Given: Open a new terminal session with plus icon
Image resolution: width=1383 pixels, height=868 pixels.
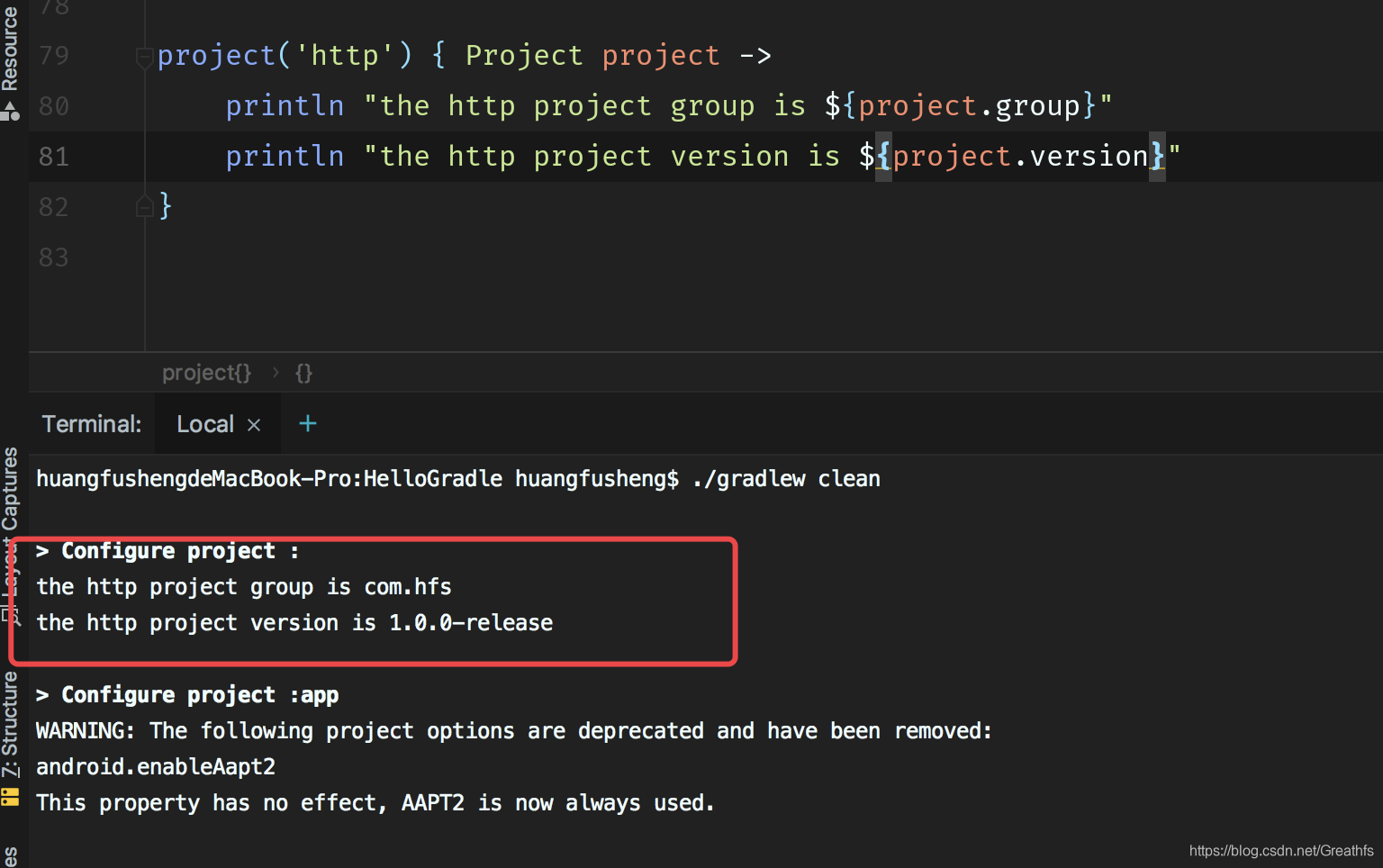Looking at the screenshot, I should [307, 423].
